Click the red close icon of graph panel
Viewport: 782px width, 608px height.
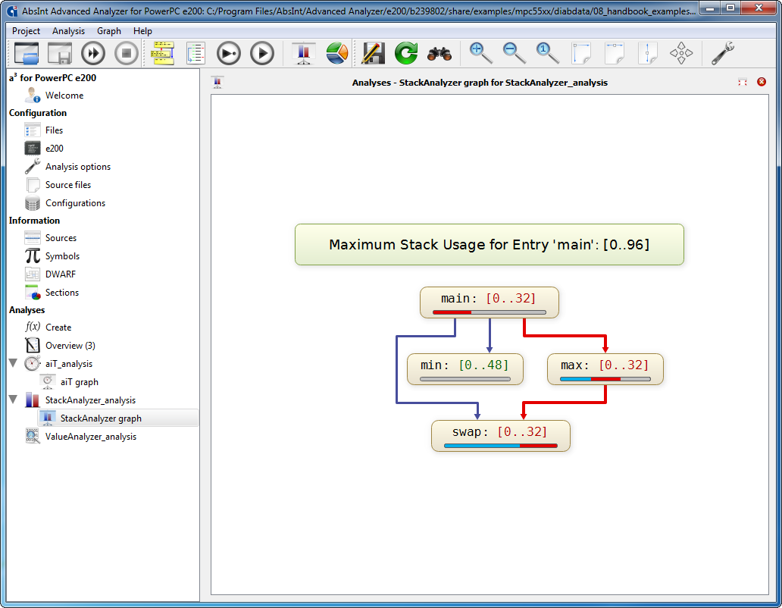[x=761, y=82]
